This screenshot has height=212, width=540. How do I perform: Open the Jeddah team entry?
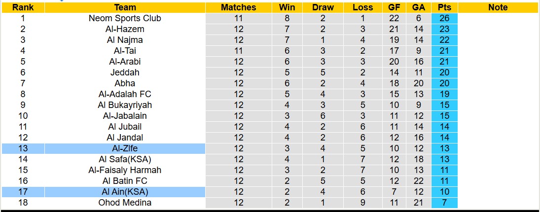[x=125, y=72]
